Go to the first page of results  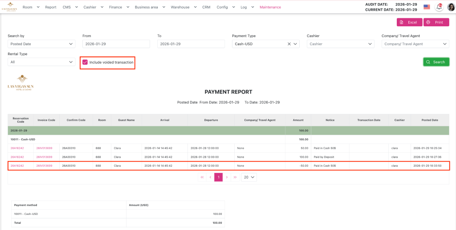coord(202,177)
